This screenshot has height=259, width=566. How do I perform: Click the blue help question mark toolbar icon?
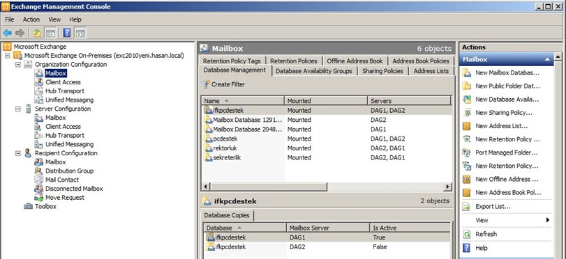(x=67, y=33)
